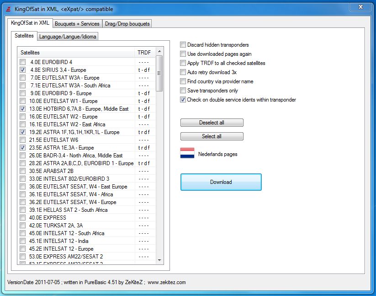Close the KingOfSat window
Image resolution: width=376 pixels, height=296 pixels.
tap(360, 7)
